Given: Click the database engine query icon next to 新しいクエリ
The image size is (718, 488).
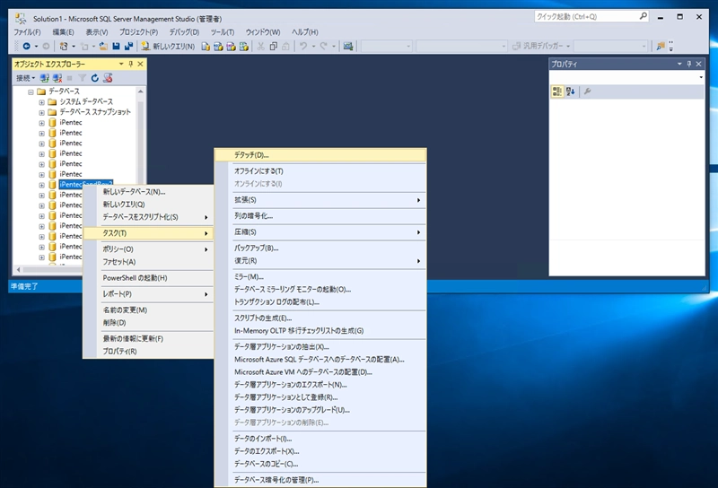Looking at the screenshot, I should click(x=206, y=46).
